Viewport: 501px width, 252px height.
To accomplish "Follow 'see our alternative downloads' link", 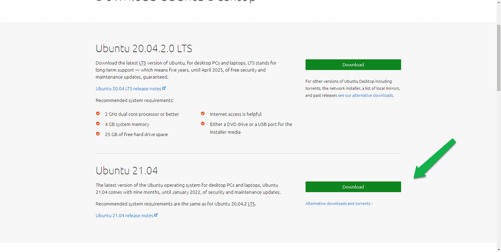I will click(365, 96).
